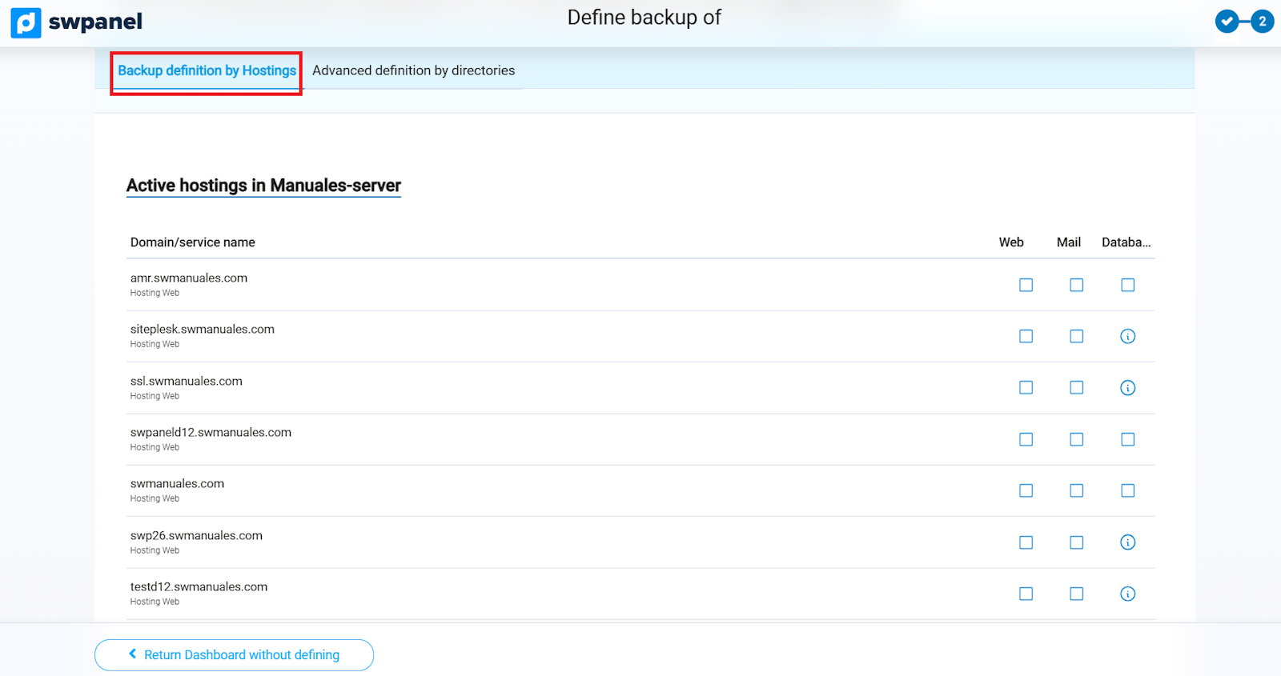This screenshot has height=676, width=1281.
Task: Click the SWPanel logo icon
Action: [x=26, y=22]
